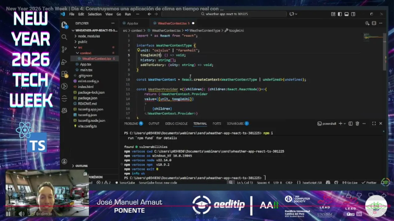Open the Extensions view in activity bar

coord(64,74)
